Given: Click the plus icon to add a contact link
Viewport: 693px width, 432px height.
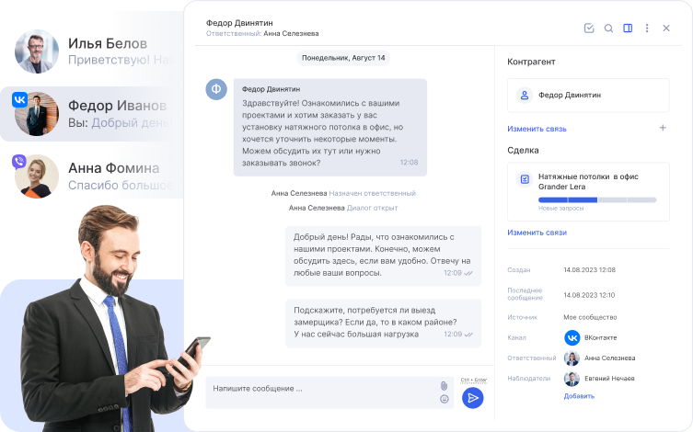Looking at the screenshot, I should tap(663, 128).
